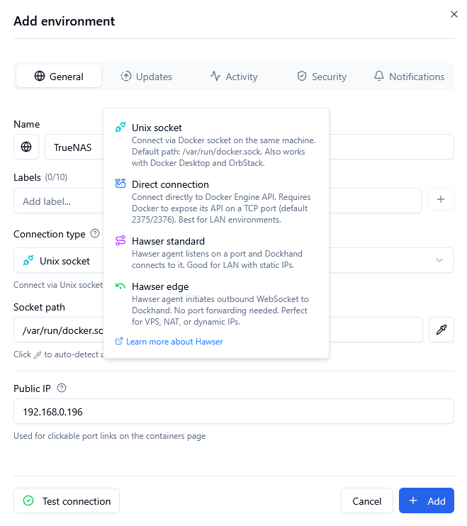The width and height of the screenshot is (467, 526).
Task: Open the Activity tab
Action: tap(234, 77)
